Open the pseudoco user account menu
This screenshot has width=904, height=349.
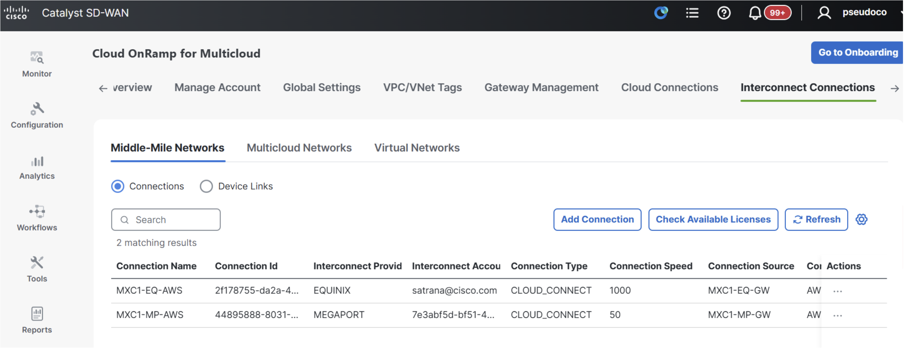coord(865,12)
